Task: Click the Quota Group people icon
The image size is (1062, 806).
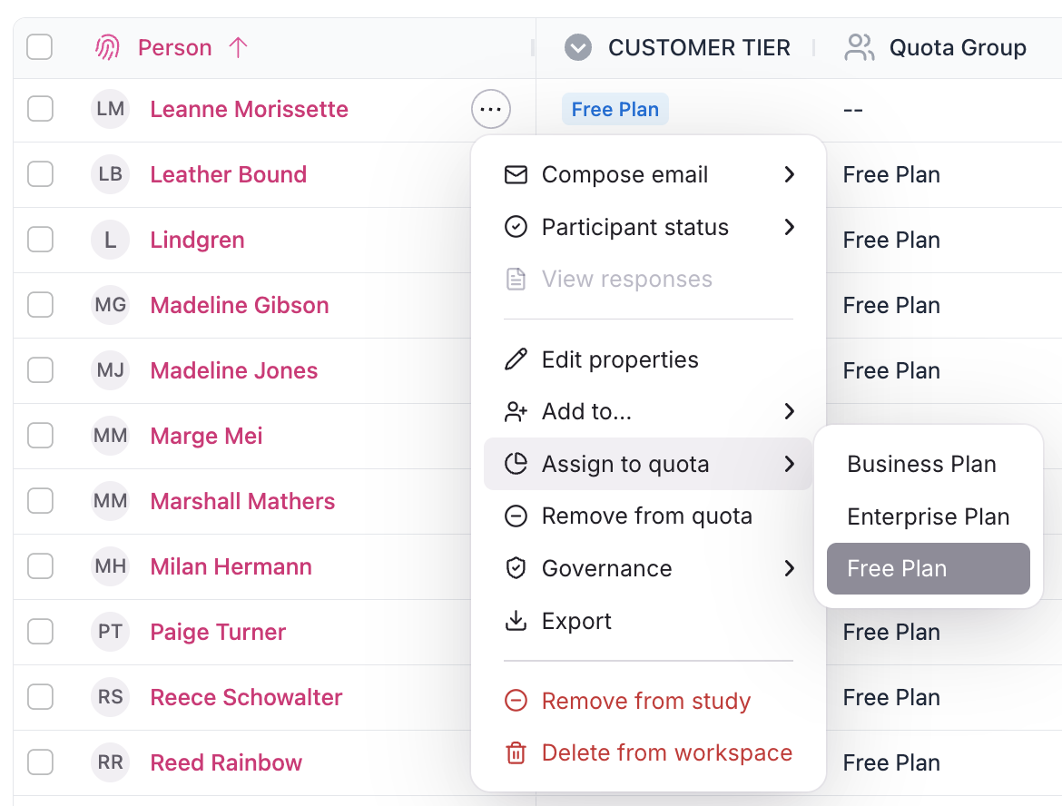Action: tap(859, 48)
